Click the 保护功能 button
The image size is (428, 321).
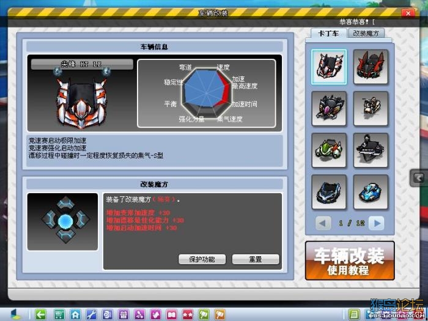202,259
